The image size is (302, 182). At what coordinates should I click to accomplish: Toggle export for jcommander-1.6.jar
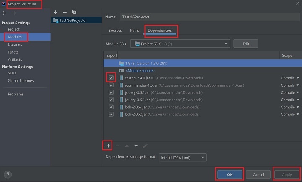pos(111,85)
